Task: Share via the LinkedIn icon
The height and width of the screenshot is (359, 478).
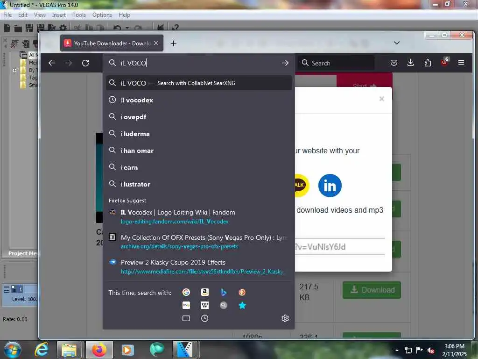Action: (330, 186)
